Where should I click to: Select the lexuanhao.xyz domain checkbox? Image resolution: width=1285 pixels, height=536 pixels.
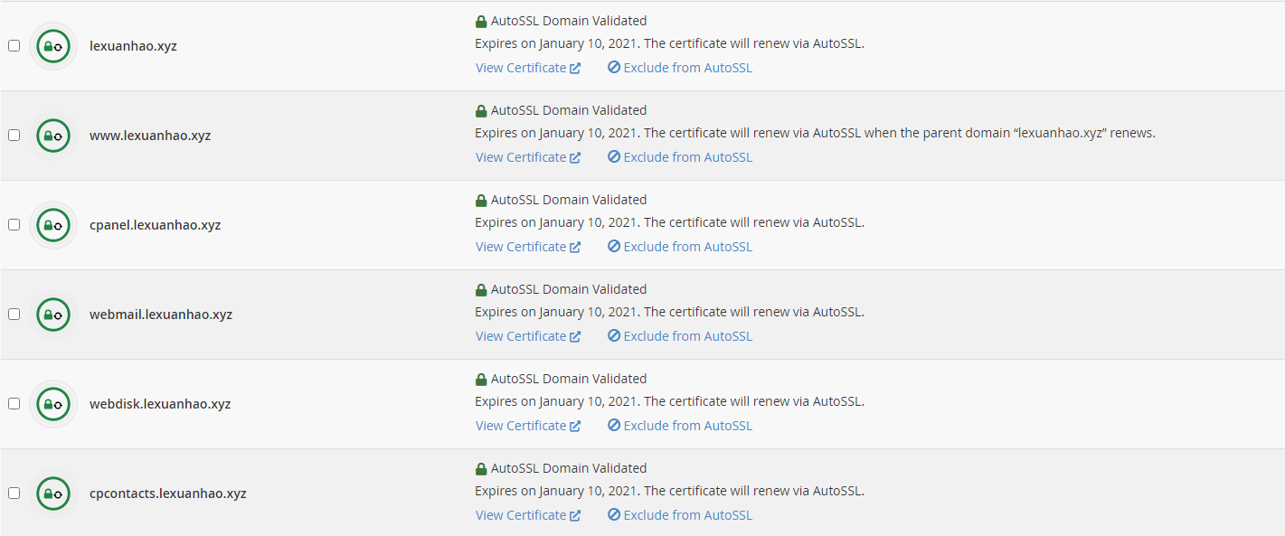coord(14,45)
